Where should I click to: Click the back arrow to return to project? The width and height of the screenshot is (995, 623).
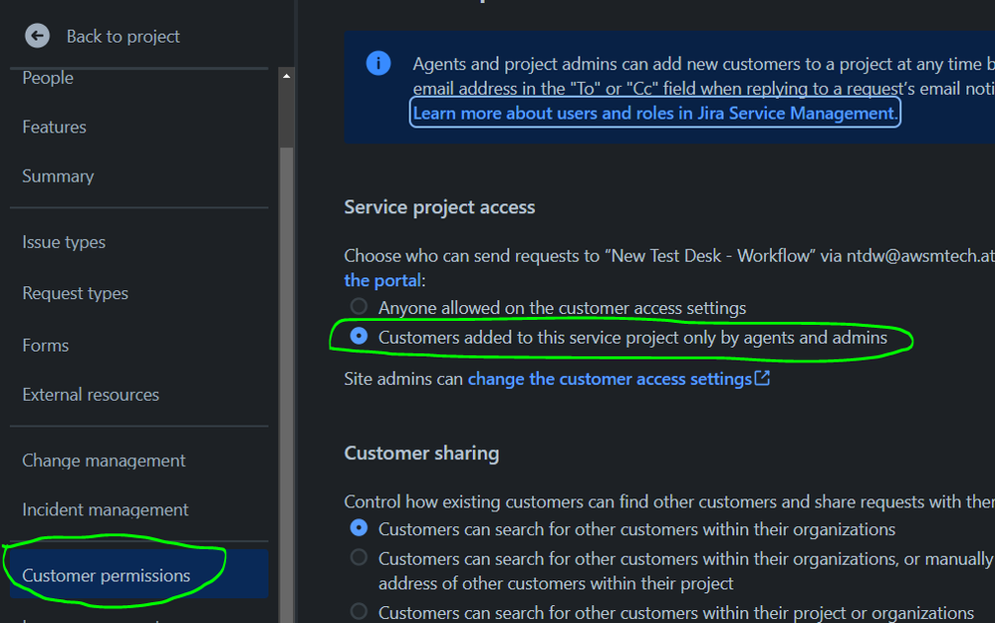[37, 36]
